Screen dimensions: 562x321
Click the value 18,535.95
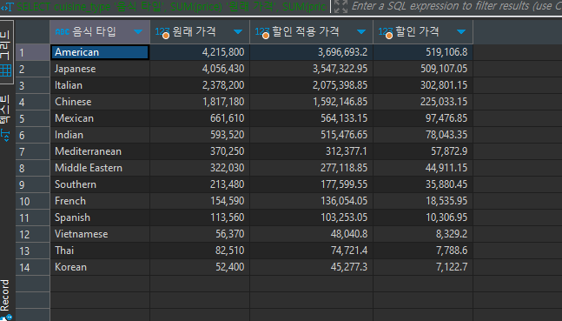click(x=446, y=201)
